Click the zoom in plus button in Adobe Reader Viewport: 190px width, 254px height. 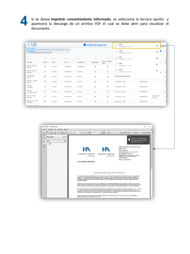(x=89, y=133)
